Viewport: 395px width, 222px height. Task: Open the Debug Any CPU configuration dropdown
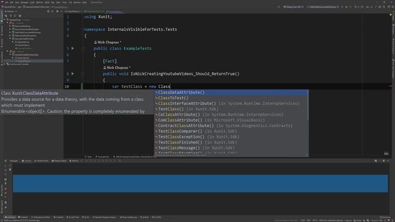[294, 7]
